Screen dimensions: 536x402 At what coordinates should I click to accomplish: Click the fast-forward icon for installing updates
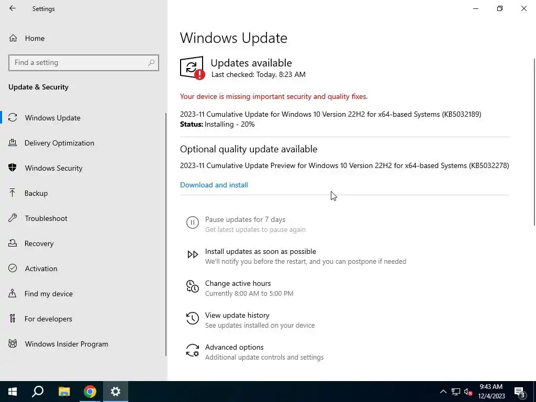pyautogui.click(x=193, y=254)
